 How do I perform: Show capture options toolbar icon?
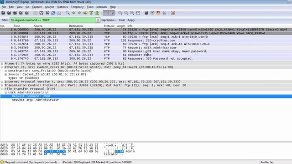(9, 13)
